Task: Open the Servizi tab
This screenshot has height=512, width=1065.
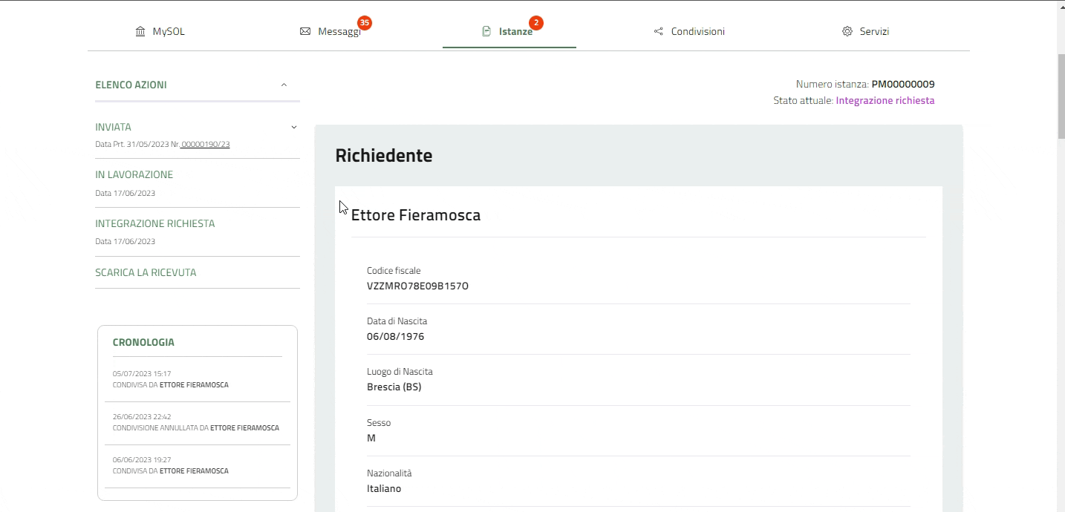Action: (874, 32)
